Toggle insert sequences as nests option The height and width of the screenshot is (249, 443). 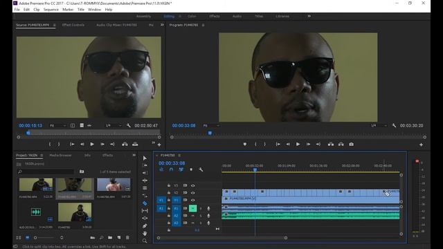(x=161, y=169)
